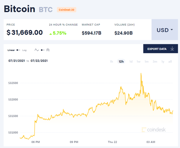Image resolution: width=180 pixels, height=148 pixels.
Task: Select the 1d time range
Action: click(x=131, y=62)
